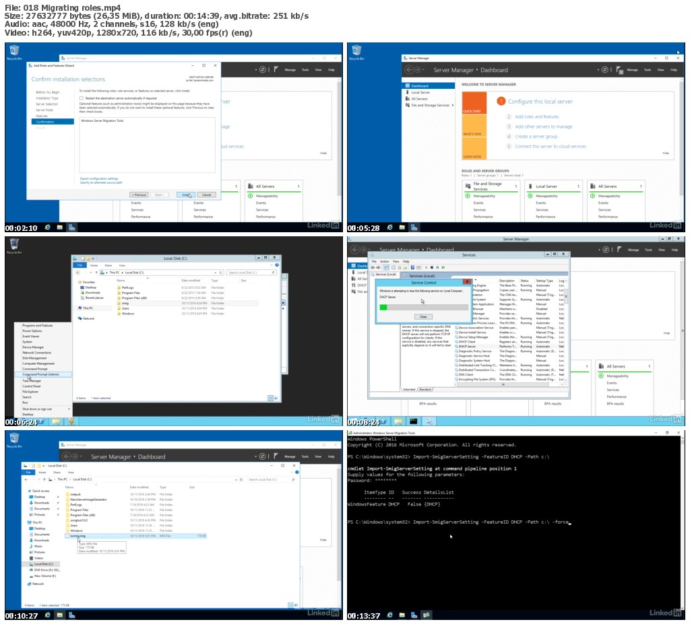This screenshot has height=624, width=690.
Task: Select the svrmig.mig file at 00:10:27
Action: 136,536
